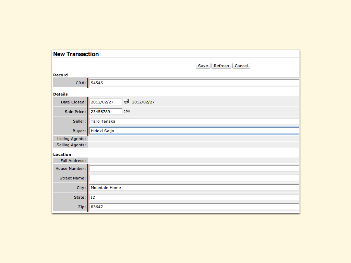Image resolution: width=351 pixels, height=263 pixels.
Task: Select the City field showing Mountain Home
Action: (x=194, y=188)
